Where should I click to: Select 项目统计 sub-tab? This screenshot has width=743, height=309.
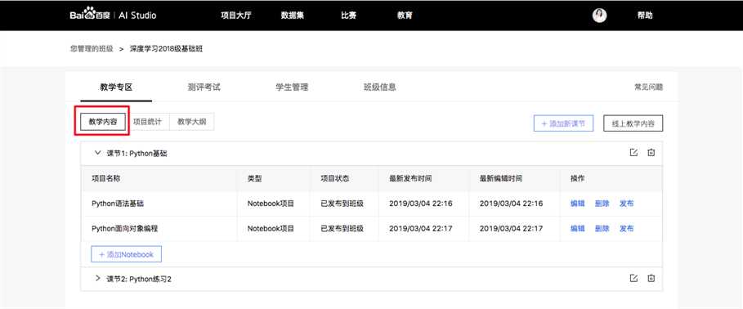pos(147,122)
